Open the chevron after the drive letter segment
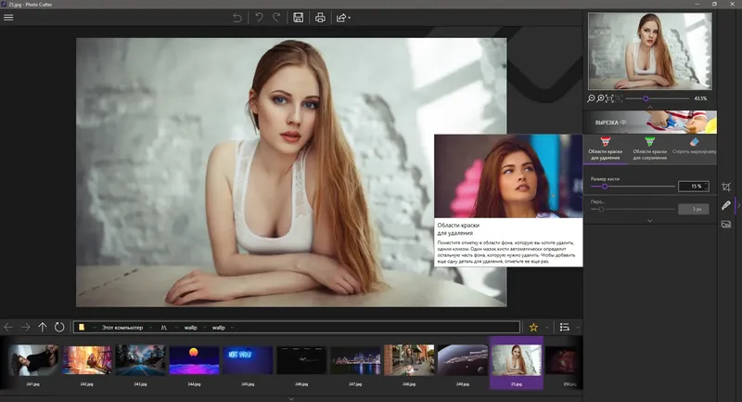Image resolution: width=742 pixels, height=402 pixels. pos(176,328)
